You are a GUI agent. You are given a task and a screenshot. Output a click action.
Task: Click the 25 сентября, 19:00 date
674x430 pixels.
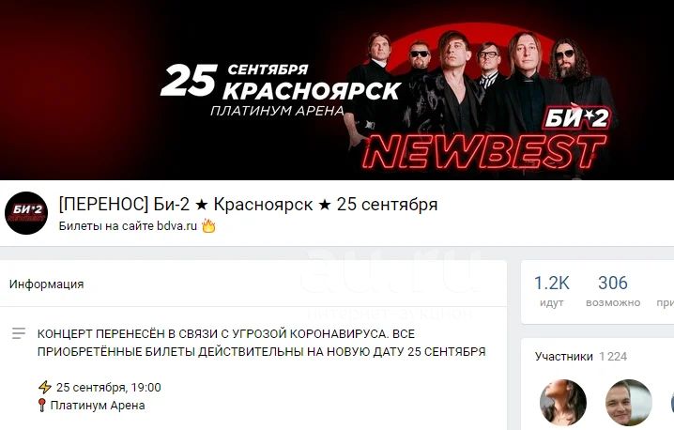coord(109,387)
